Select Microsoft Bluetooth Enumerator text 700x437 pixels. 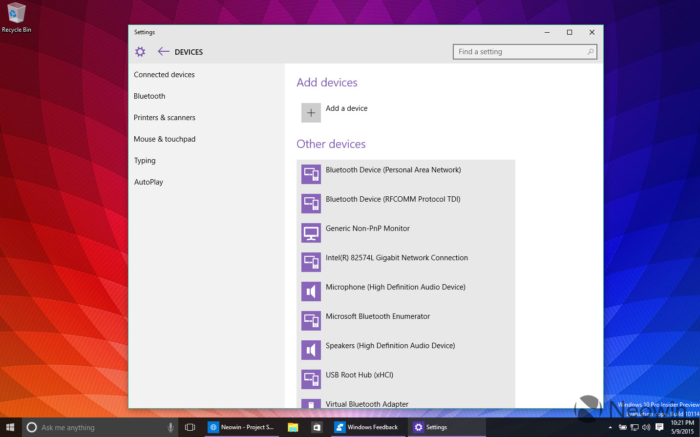coord(378,316)
